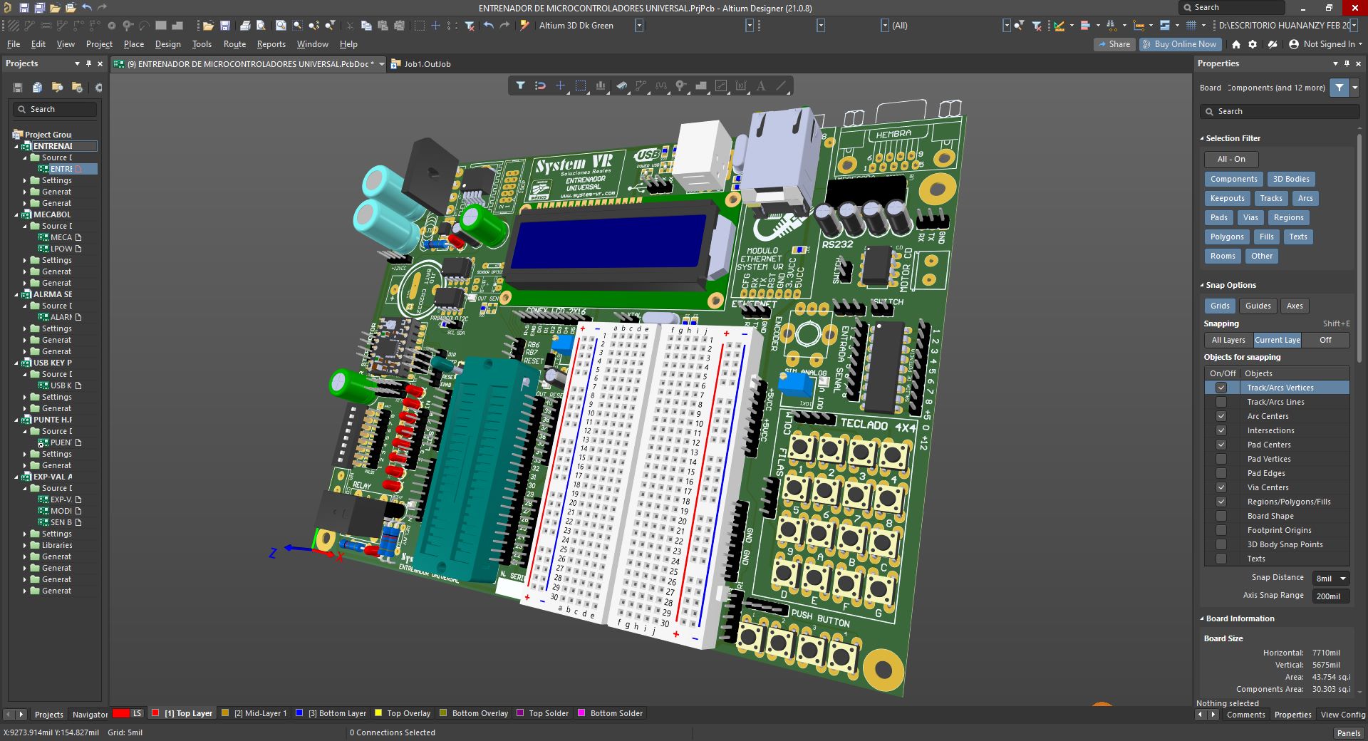Open the Altium 3D Dk Green view configuration dropdown
1368x741 pixels.
639,26
